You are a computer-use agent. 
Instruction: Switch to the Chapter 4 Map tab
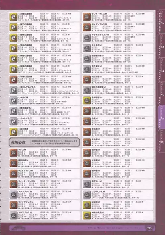pyautogui.click(x=161, y=93)
